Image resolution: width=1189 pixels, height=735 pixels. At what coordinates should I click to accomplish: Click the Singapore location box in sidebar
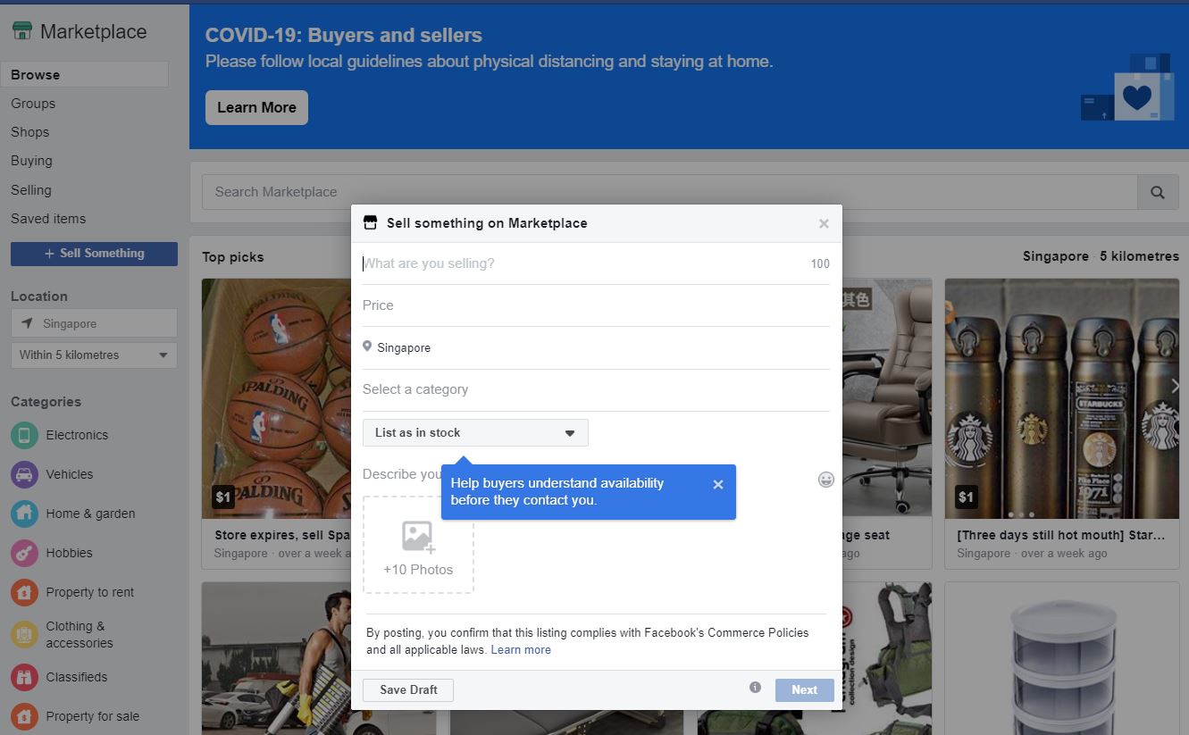[94, 323]
